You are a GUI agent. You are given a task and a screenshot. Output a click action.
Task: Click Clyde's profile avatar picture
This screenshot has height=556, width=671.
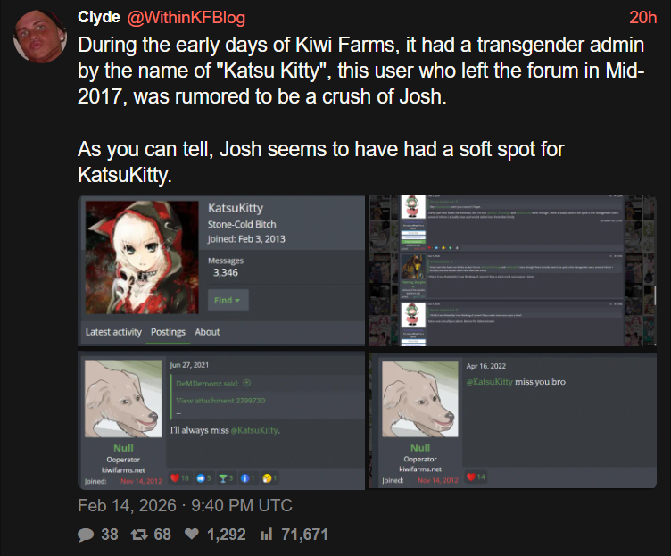(40, 37)
